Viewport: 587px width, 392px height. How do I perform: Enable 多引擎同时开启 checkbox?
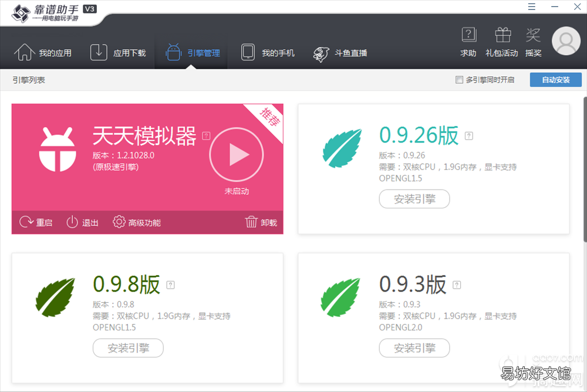pyautogui.click(x=459, y=80)
